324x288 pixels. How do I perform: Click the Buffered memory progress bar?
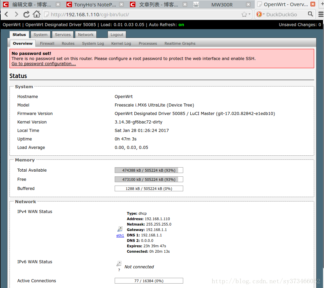[x=149, y=188]
